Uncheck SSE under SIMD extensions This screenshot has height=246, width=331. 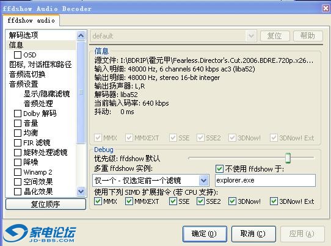click(173, 201)
